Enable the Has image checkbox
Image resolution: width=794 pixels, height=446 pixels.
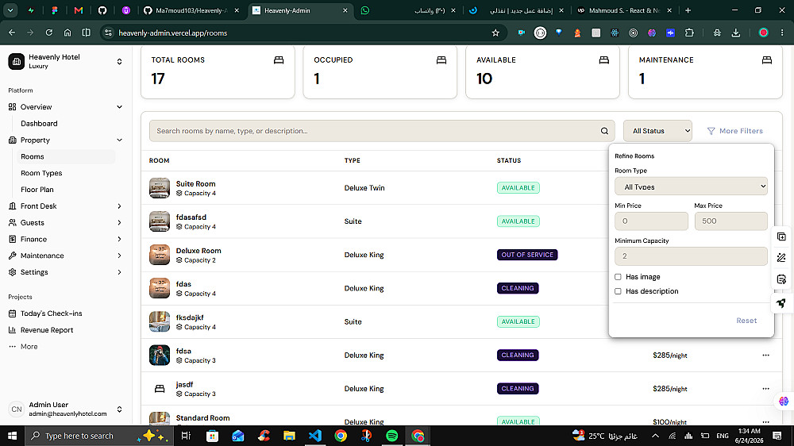point(618,277)
